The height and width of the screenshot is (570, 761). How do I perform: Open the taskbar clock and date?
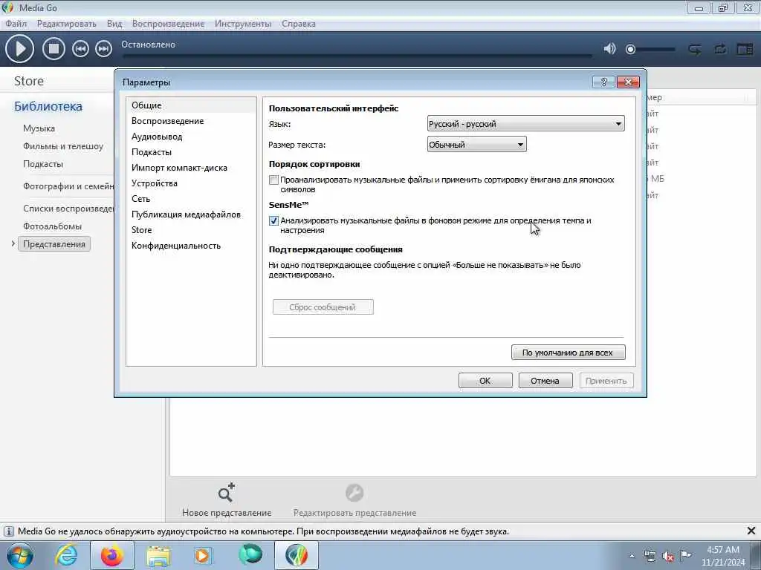(722, 556)
